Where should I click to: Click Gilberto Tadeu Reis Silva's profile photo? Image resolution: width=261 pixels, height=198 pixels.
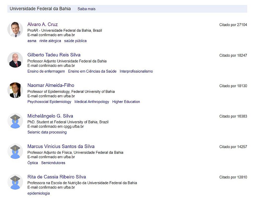coord(15,60)
